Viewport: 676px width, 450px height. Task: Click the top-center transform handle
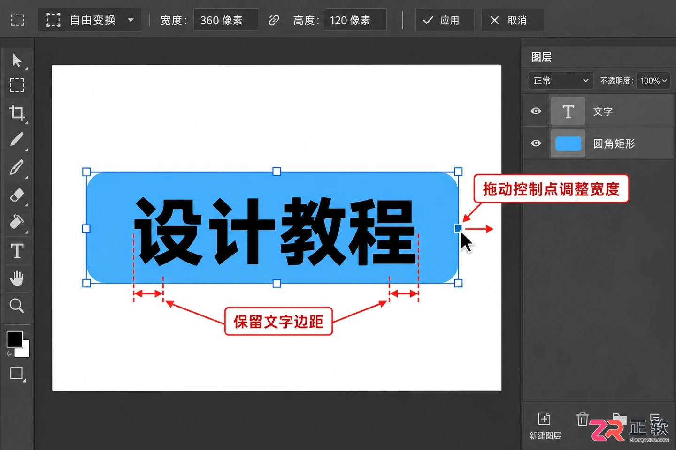(x=277, y=172)
